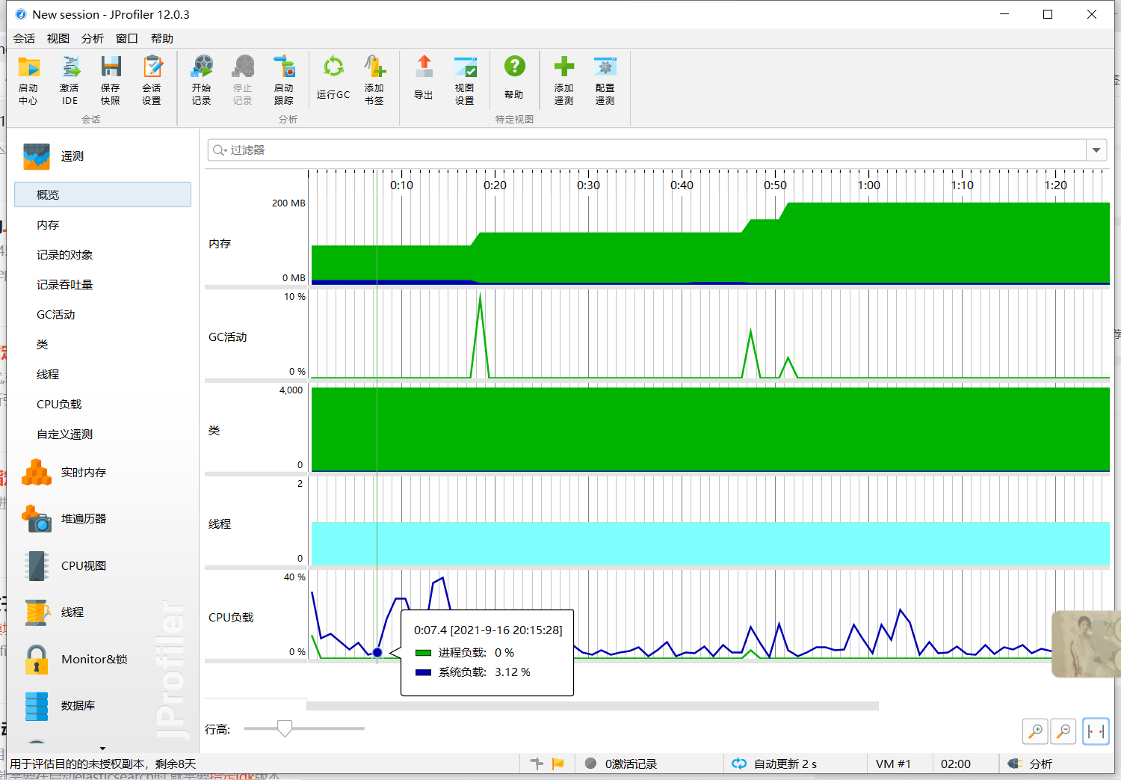1121x780 pixels.
Task: Click the 0:30 timeline mark
Action: pyautogui.click(x=588, y=185)
